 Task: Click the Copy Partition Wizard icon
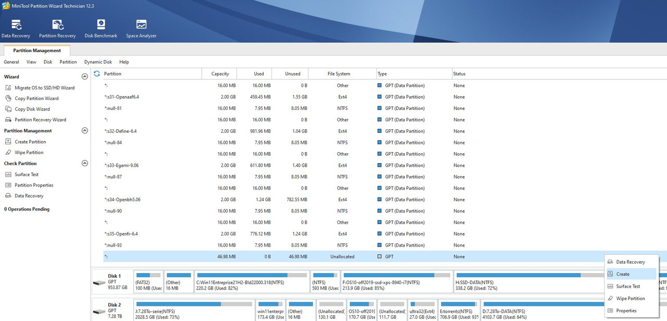8,98
